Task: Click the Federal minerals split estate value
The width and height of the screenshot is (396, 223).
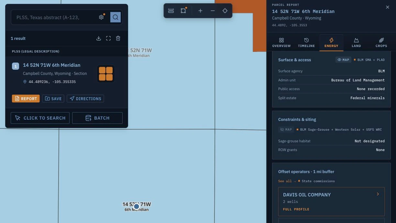Action: click(368, 98)
